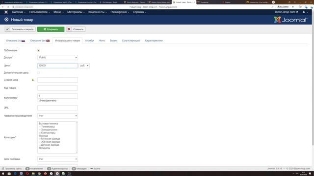Click the browser reload icon
This screenshot has height=176, width=314.
tap(8, 7)
